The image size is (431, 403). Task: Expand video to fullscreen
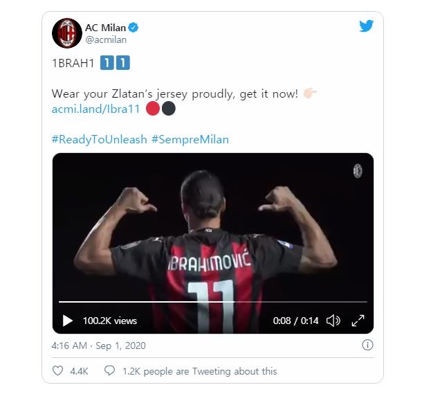(358, 321)
